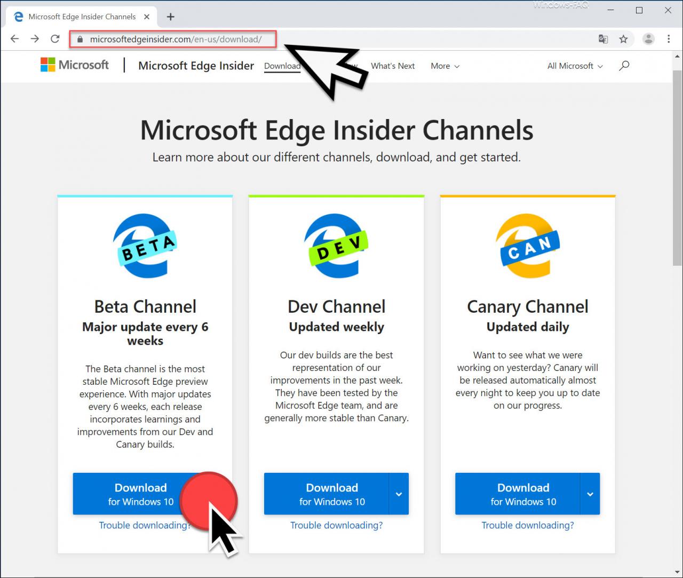683x578 pixels.
Task: Select the Microsoft Edge Insider Channels tab
Action: click(x=82, y=17)
